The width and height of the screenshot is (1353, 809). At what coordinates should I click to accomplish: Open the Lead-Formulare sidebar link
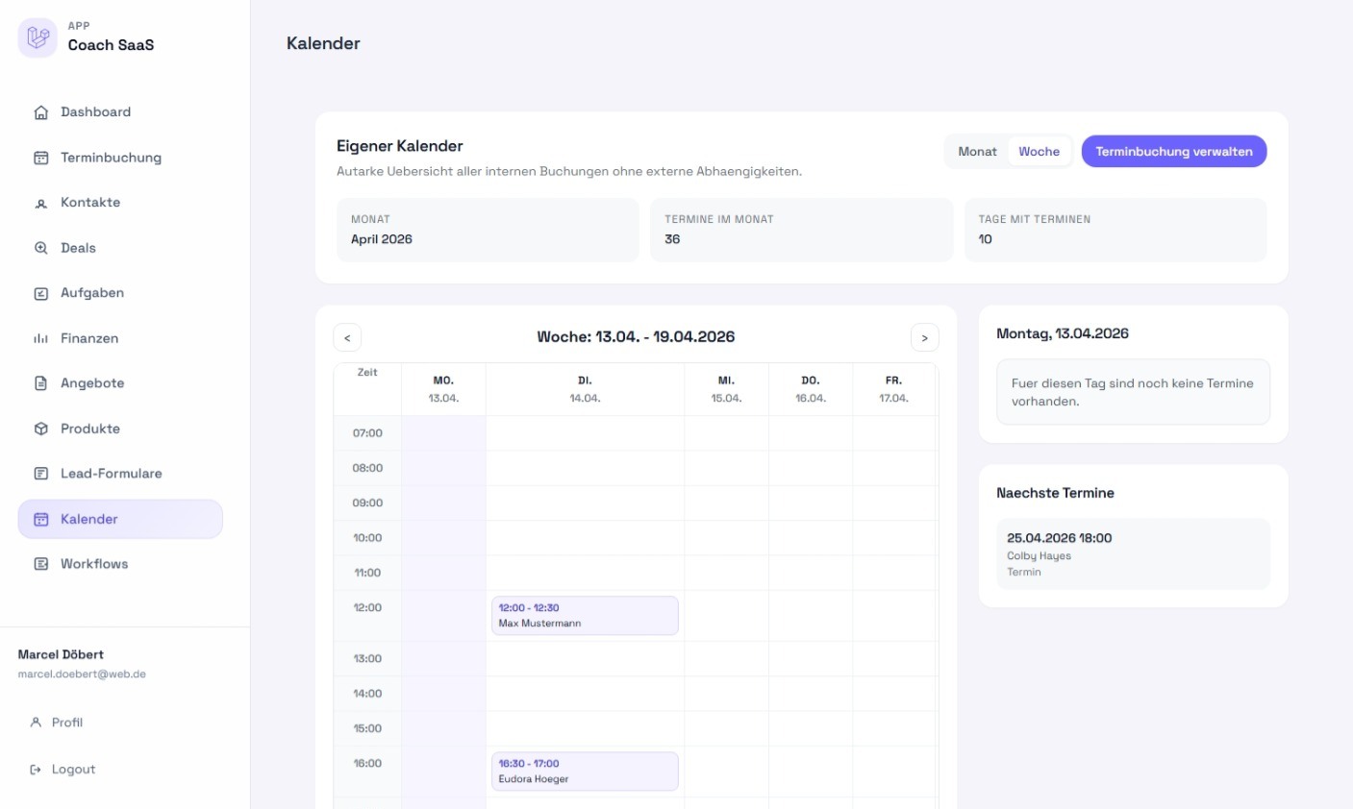click(x=120, y=474)
